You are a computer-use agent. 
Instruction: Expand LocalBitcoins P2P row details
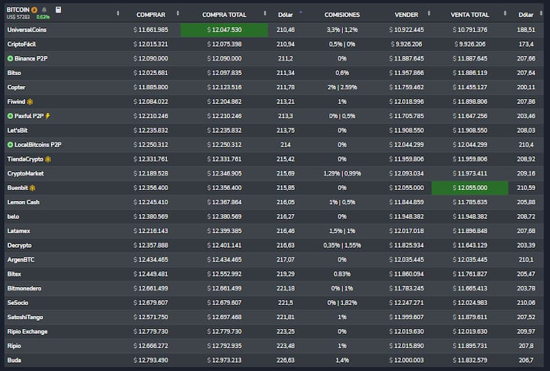tap(10, 145)
